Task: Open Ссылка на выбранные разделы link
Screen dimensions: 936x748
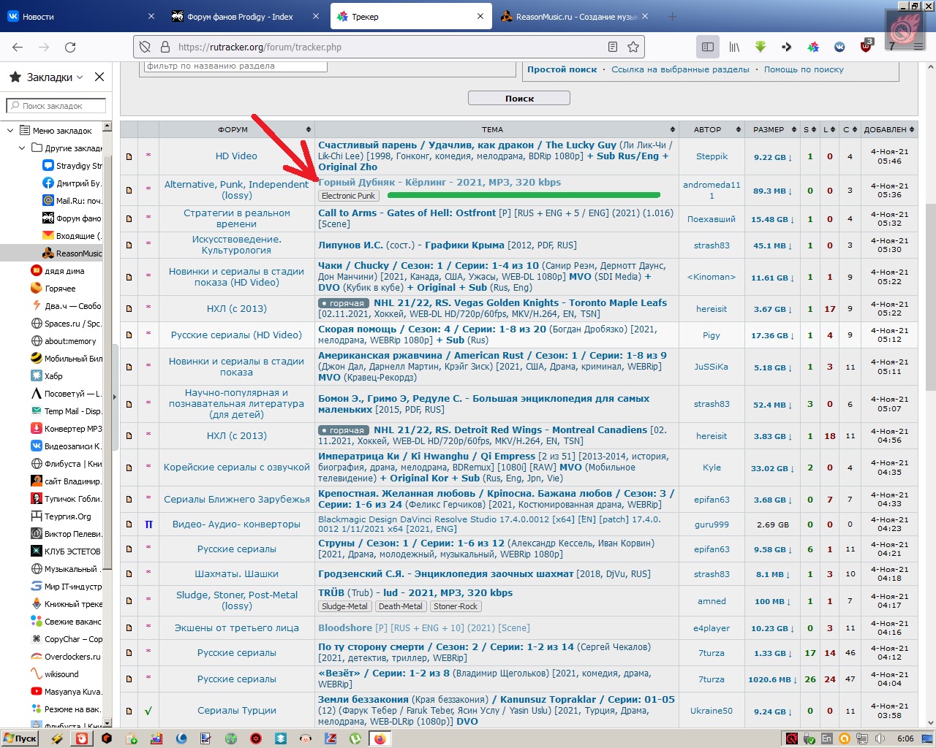Action: click(680, 69)
